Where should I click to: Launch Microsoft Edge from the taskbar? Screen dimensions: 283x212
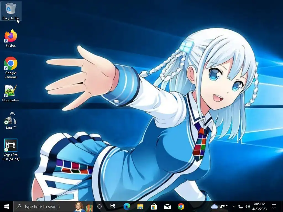(127, 206)
